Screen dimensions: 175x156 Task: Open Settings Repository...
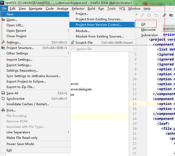(22, 71)
